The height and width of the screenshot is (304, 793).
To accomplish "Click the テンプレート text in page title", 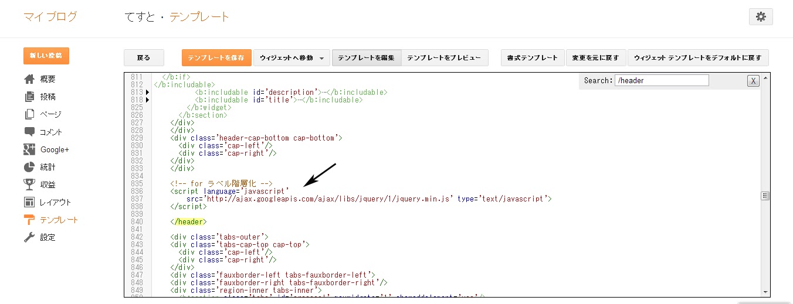I will tap(199, 16).
